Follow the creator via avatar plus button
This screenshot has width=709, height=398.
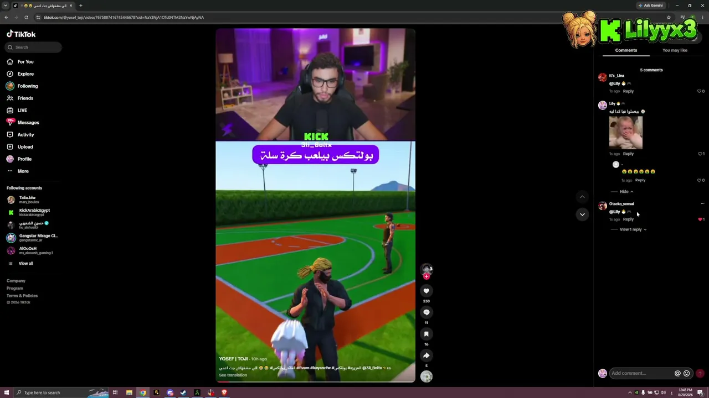pos(427,276)
